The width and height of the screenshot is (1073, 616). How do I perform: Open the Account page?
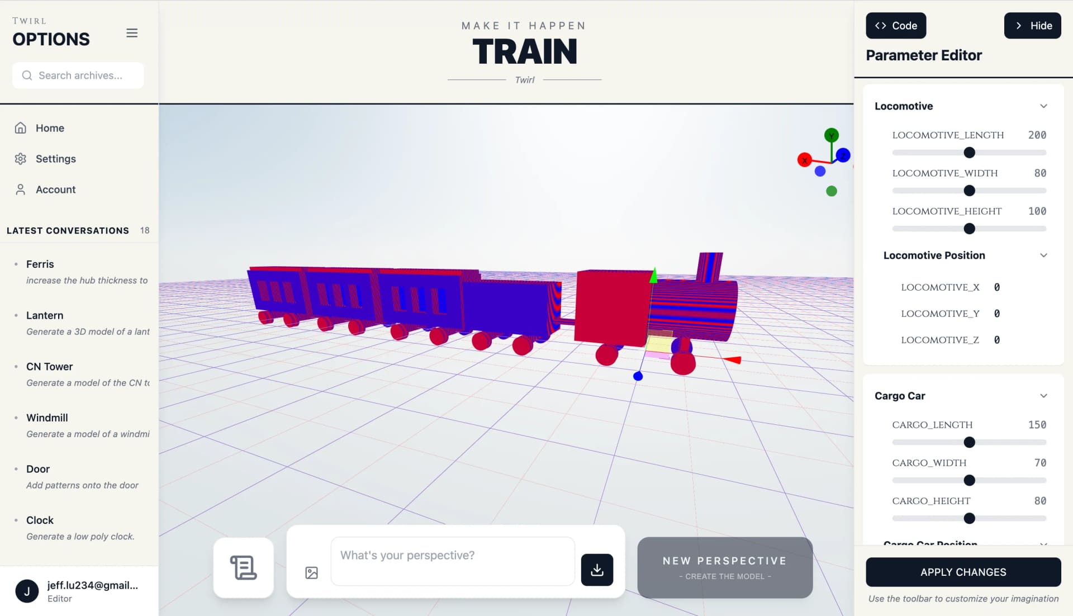coord(55,189)
